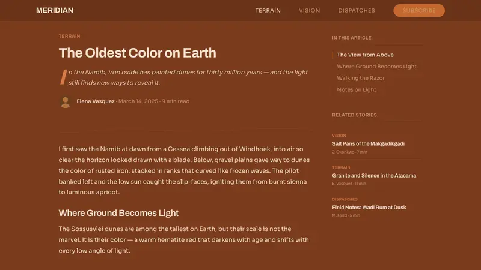Click the 9 min read text
This screenshot has width=481, height=270.
coord(176,101)
